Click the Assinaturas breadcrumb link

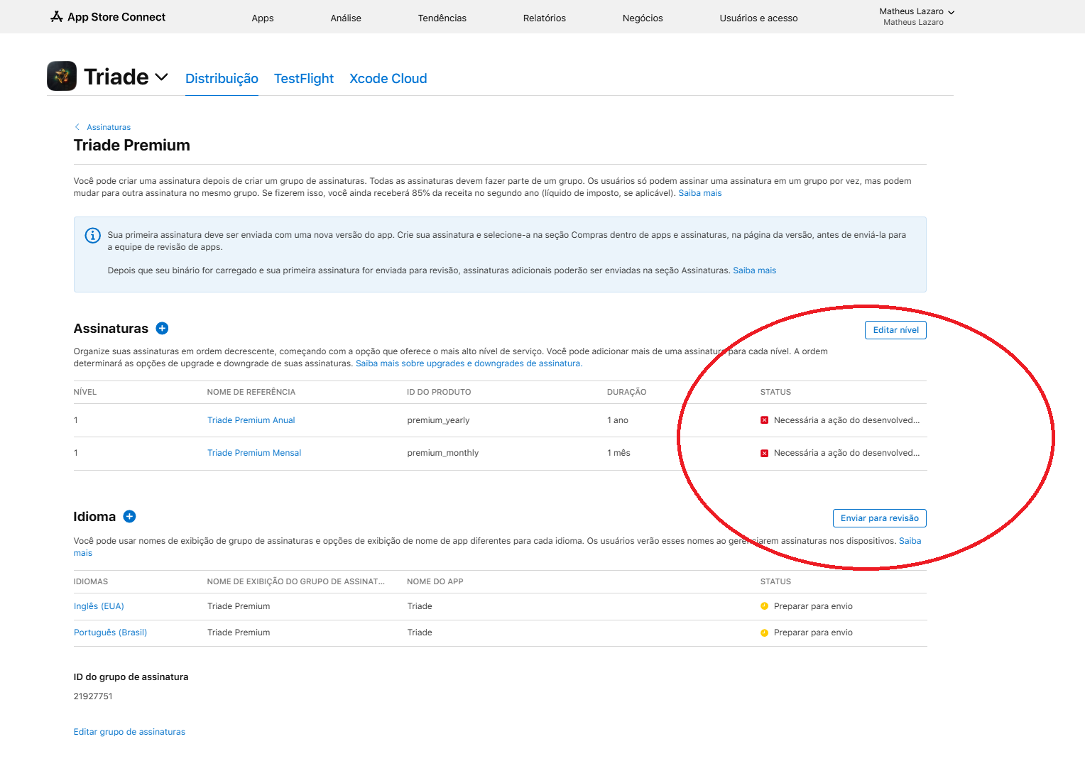[x=109, y=127]
